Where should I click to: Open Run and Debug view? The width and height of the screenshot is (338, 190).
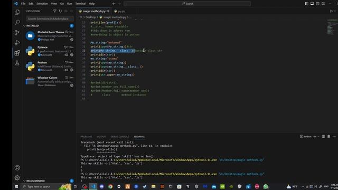[17, 43]
